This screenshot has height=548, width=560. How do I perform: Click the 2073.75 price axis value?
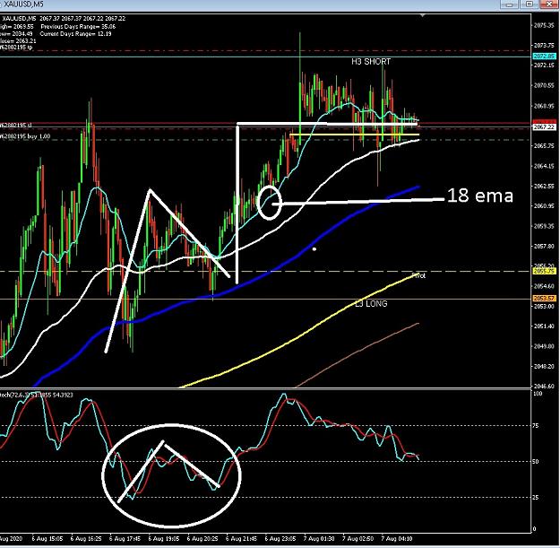[x=544, y=46]
